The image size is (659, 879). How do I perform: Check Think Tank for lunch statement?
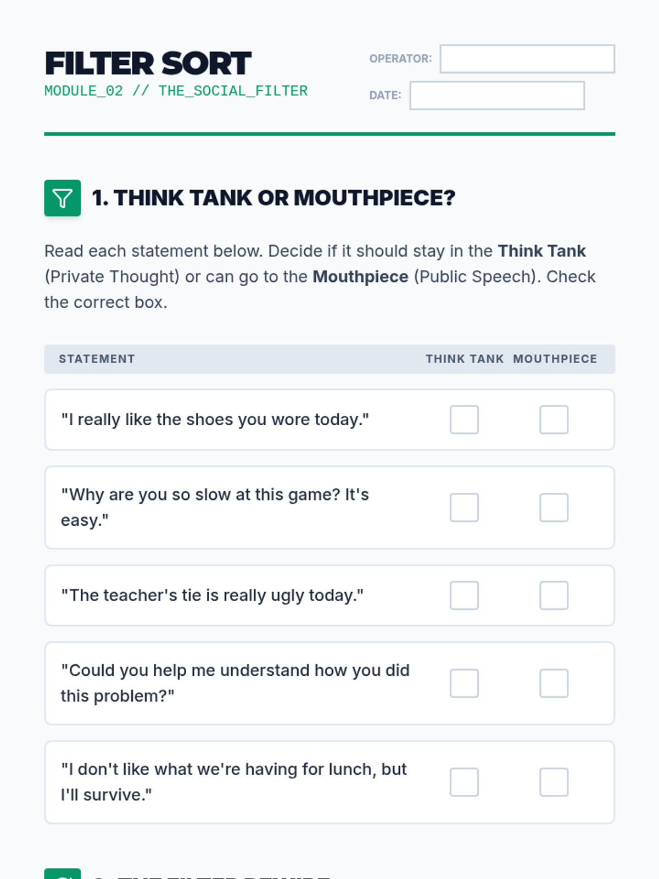tap(464, 782)
